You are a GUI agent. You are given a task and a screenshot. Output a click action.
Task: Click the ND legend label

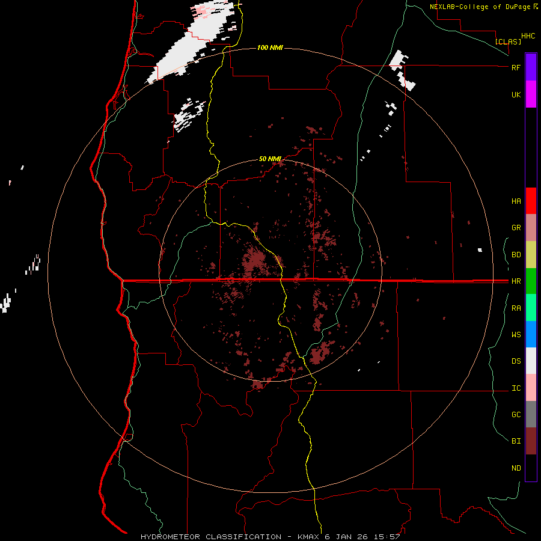coord(516,468)
